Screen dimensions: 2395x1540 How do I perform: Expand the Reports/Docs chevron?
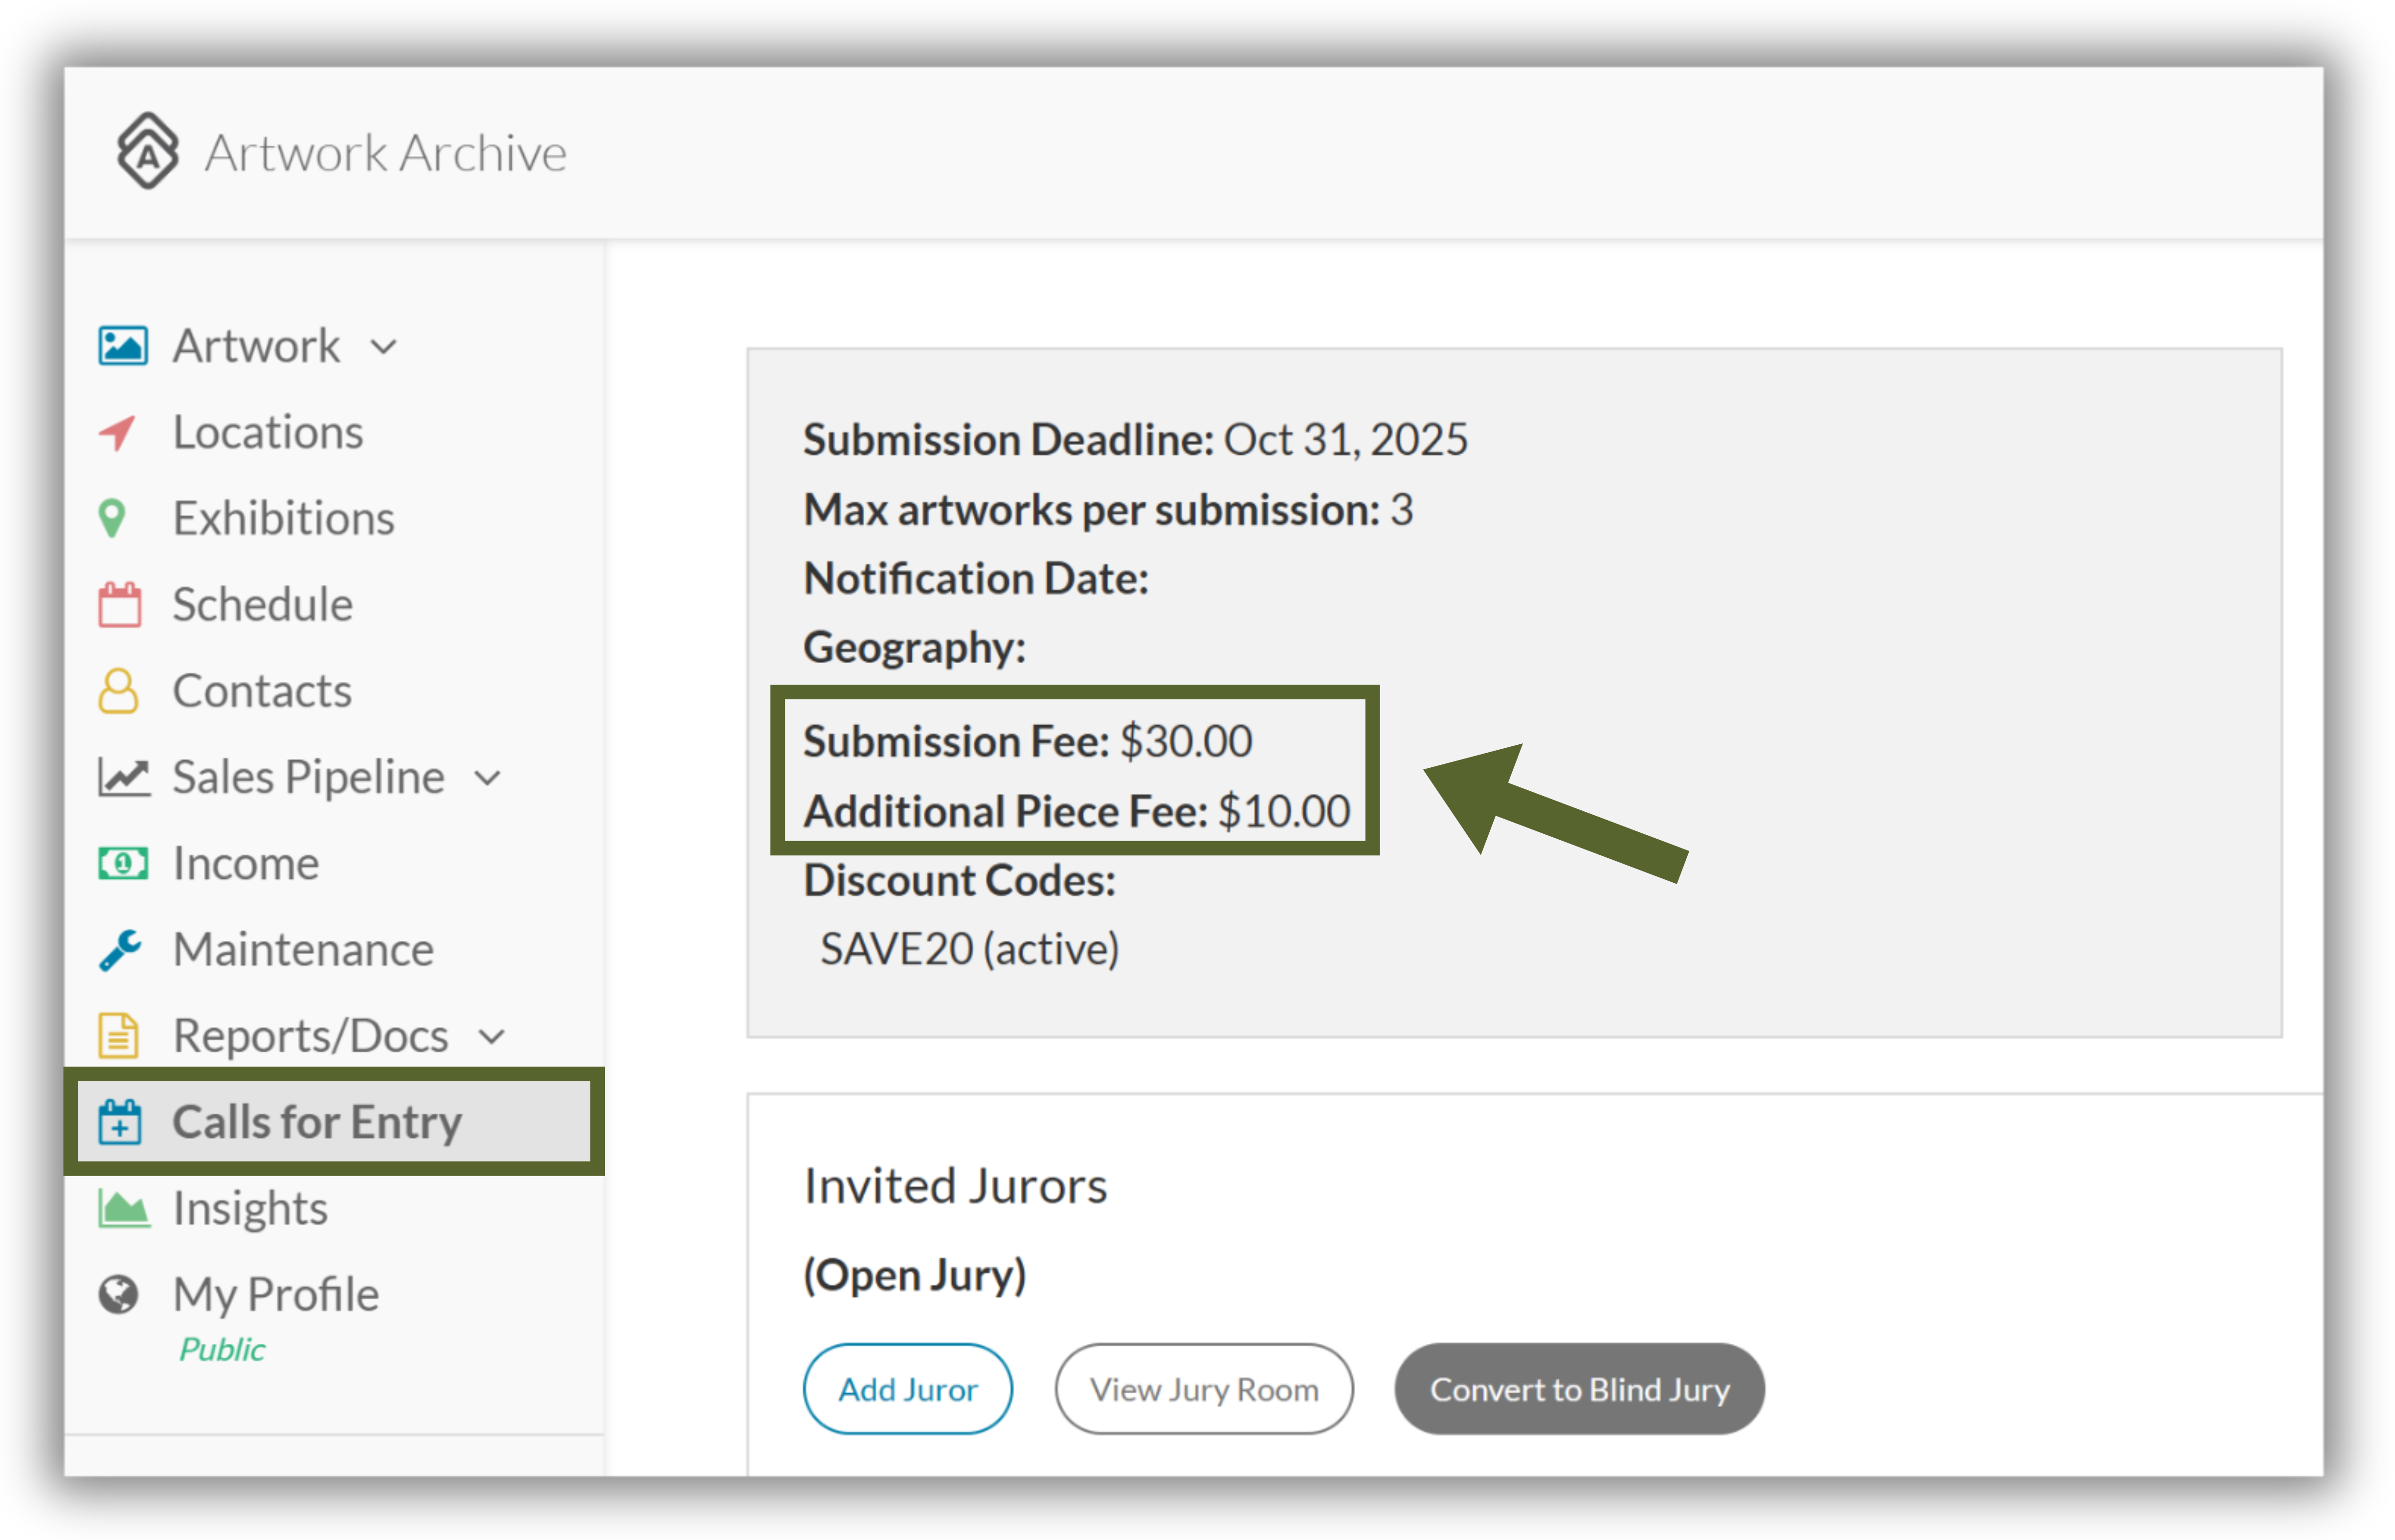click(491, 1037)
